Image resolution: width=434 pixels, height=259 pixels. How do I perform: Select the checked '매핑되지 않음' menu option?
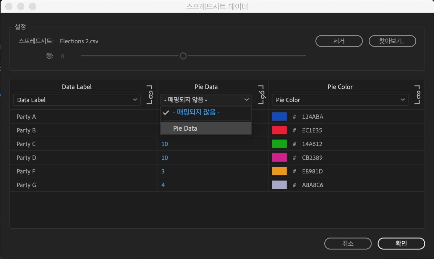coord(206,112)
